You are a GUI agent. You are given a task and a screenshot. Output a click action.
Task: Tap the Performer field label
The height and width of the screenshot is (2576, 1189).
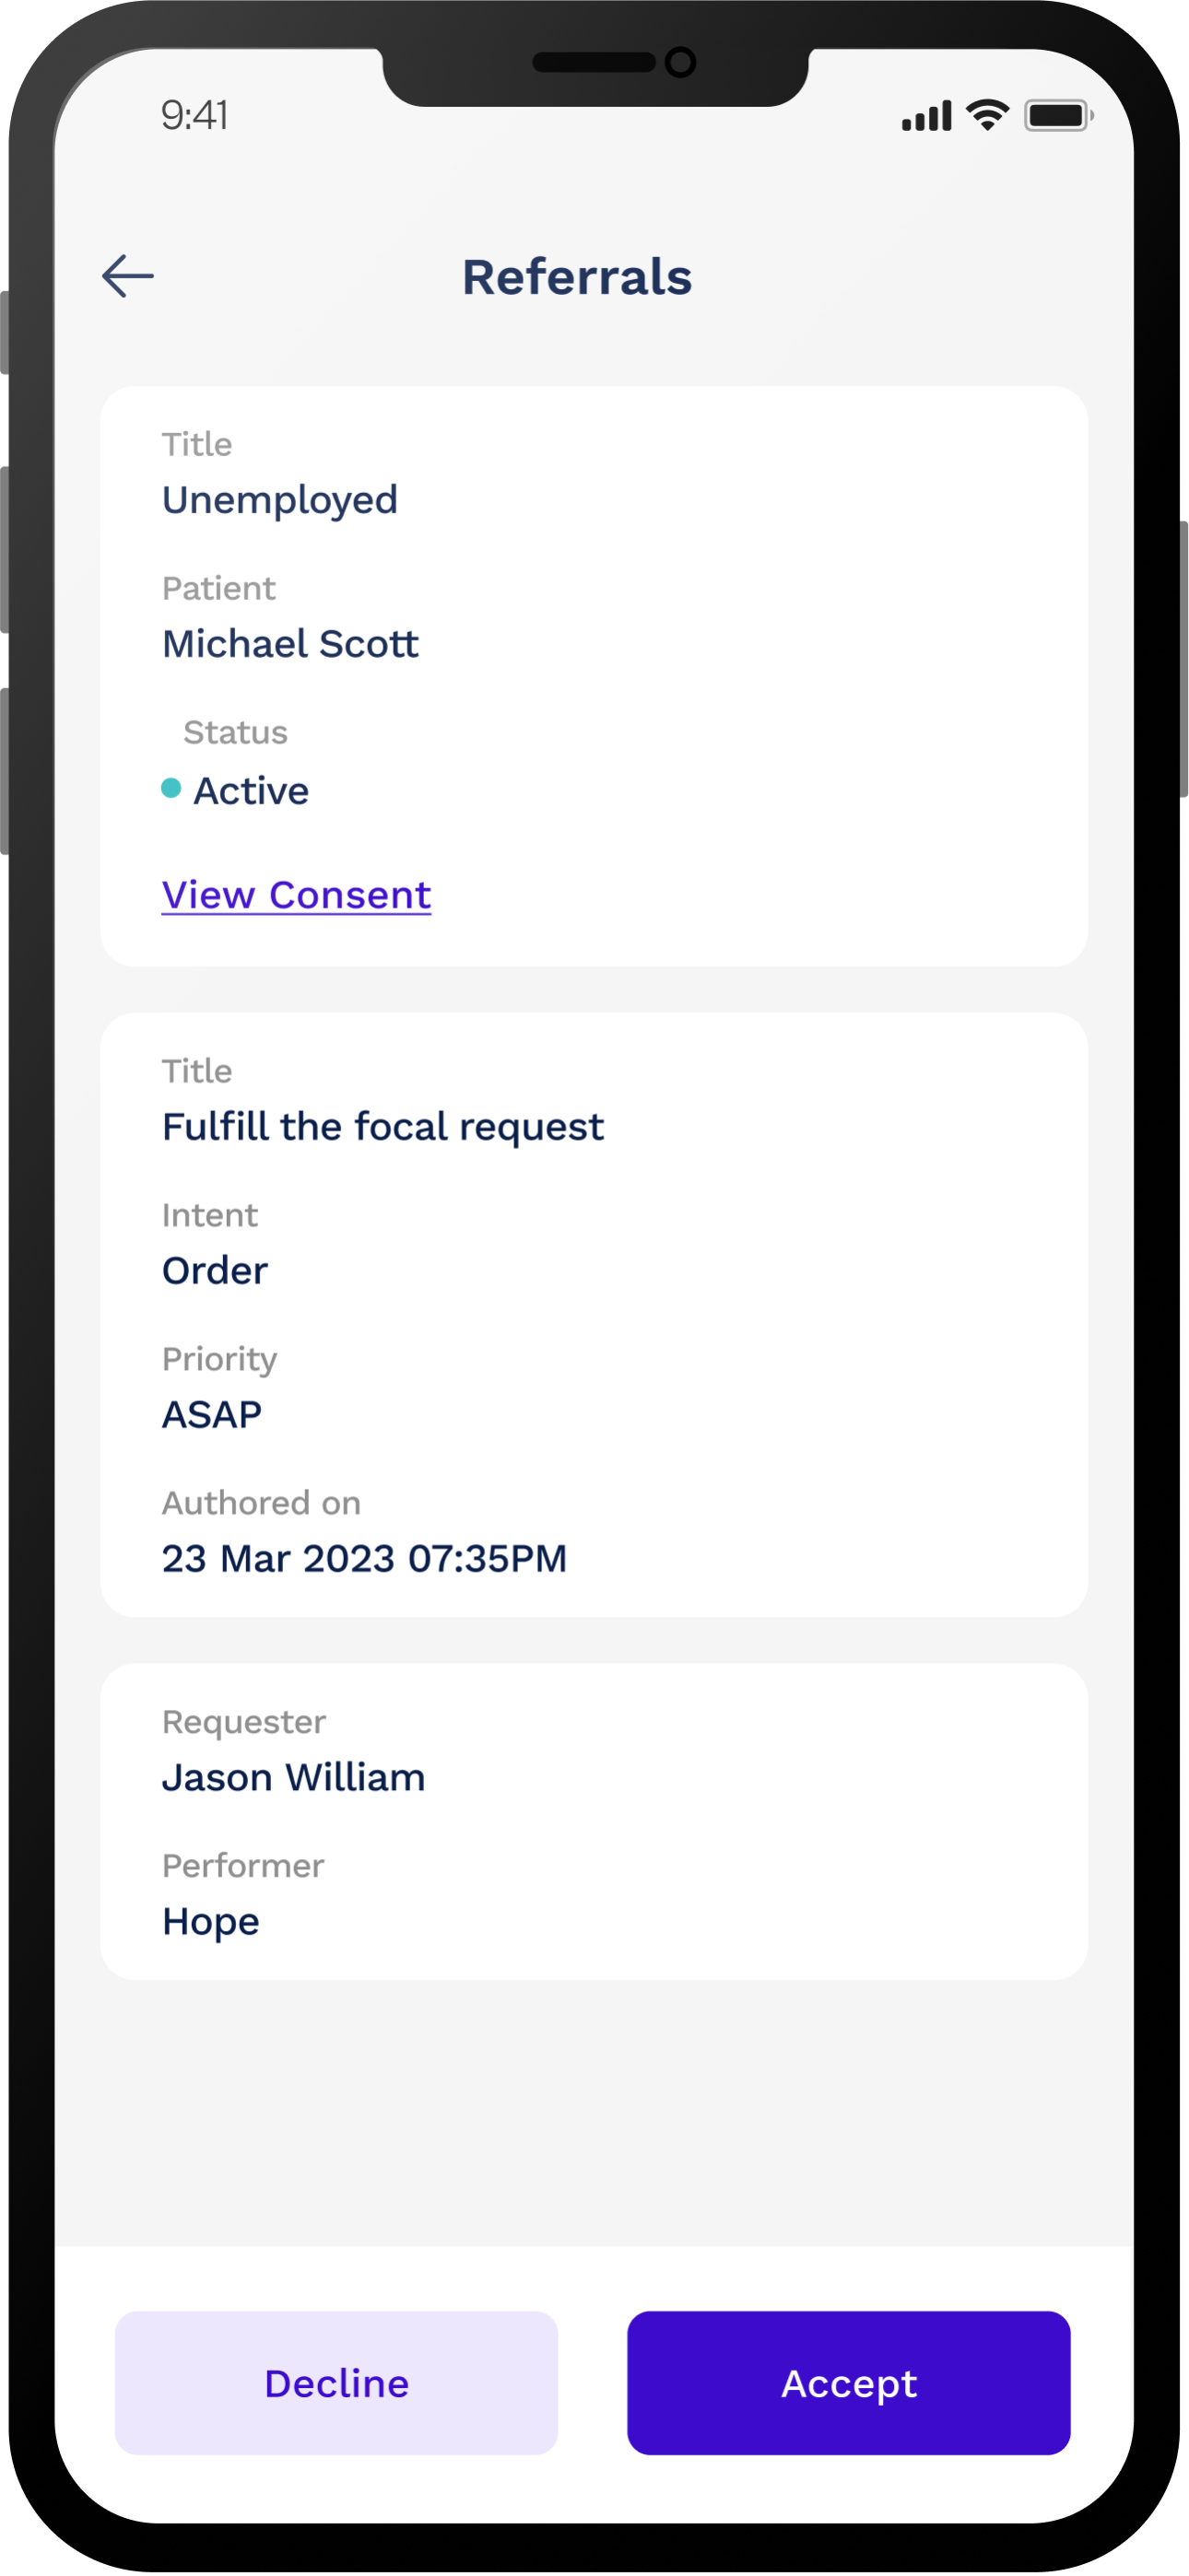coord(243,1865)
